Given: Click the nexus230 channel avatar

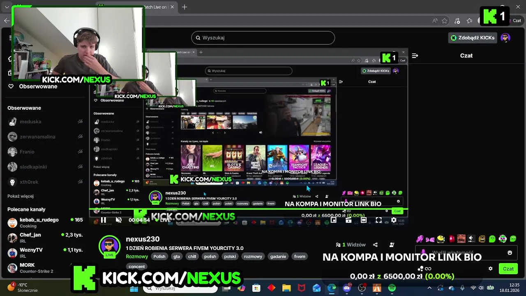Looking at the screenshot, I should 109,246.
